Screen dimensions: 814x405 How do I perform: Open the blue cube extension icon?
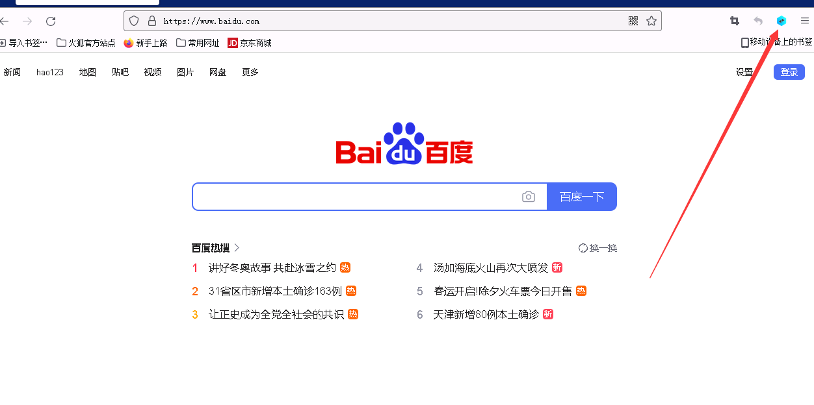(x=781, y=21)
